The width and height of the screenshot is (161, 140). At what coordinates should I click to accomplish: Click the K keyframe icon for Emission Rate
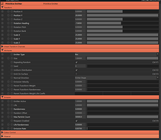8,129
